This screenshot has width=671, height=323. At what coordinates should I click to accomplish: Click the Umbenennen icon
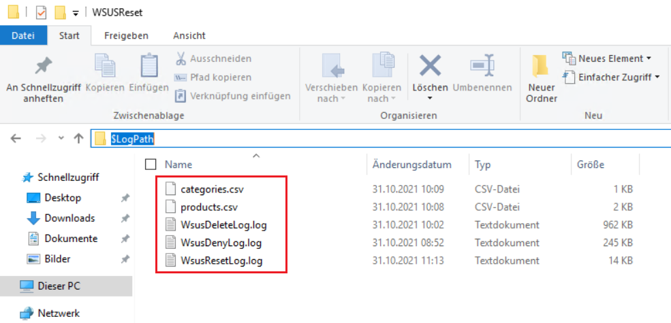482,66
